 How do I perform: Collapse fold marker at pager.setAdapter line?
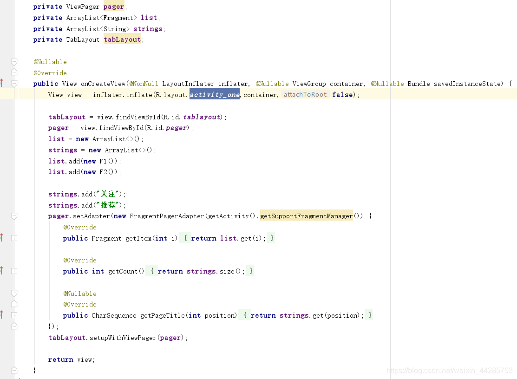click(x=14, y=216)
